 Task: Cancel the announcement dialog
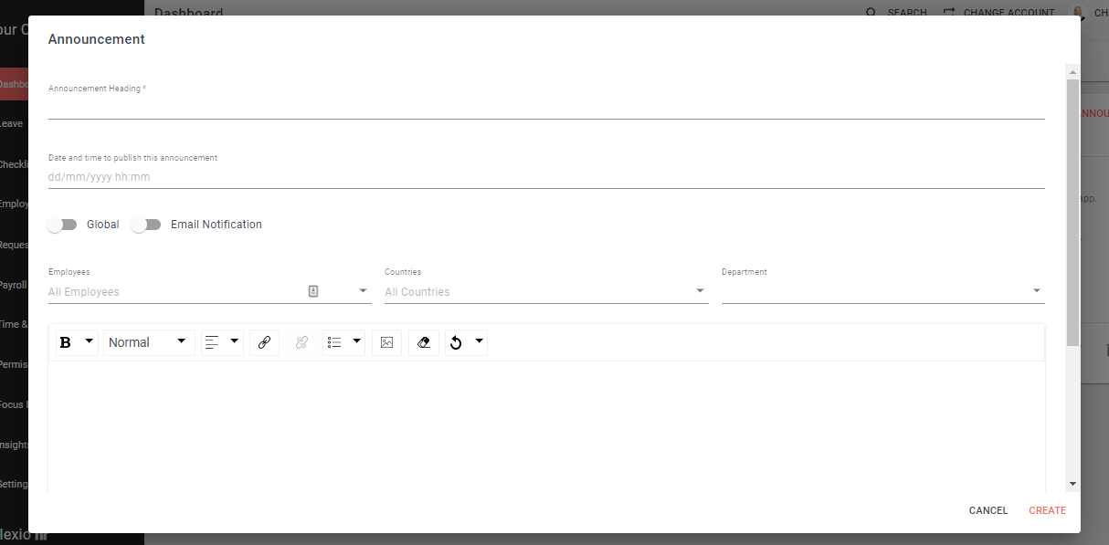point(988,510)
